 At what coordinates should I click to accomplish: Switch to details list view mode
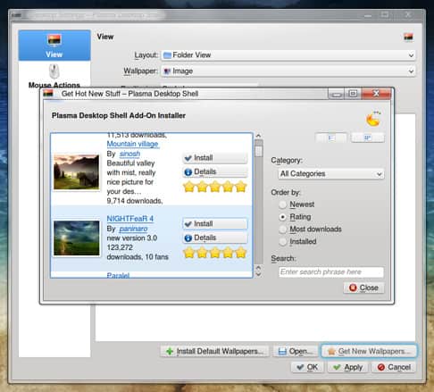[x=331, y=138]
